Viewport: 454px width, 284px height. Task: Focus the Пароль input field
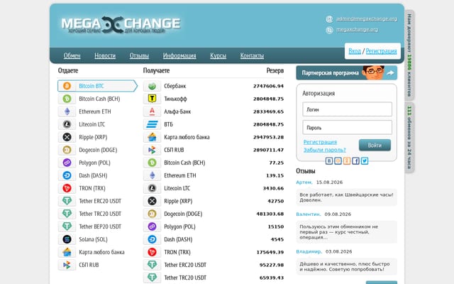pyautogui.click(x=347, y=128)
